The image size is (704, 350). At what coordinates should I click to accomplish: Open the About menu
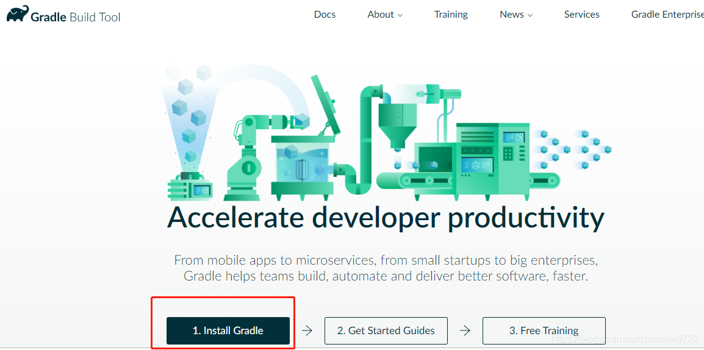tap(385, 15)
